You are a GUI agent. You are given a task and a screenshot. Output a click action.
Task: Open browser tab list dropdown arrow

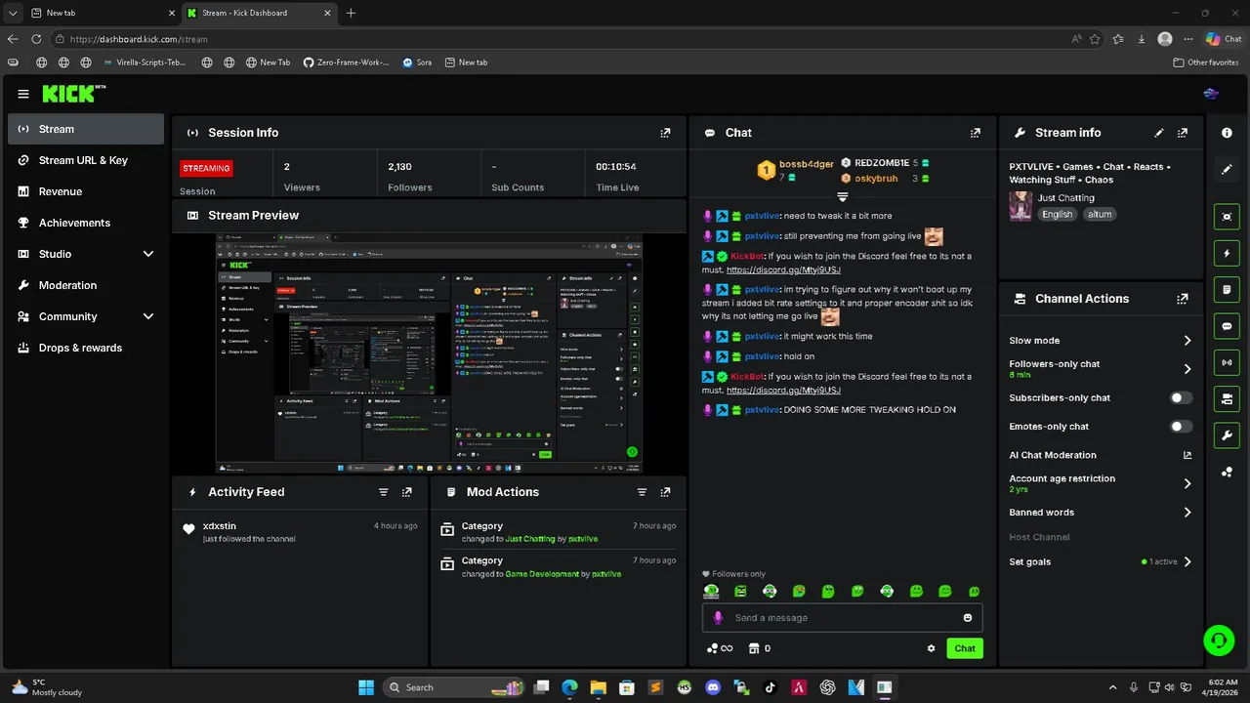pos(12,13)
